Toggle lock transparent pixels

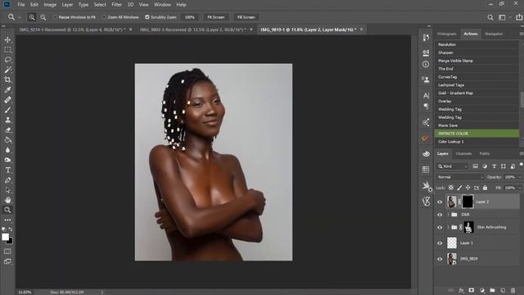451,188
